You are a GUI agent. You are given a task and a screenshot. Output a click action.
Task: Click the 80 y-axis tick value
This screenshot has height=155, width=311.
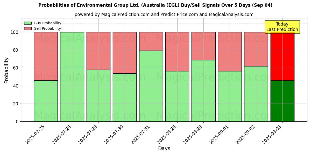point(16,50)
